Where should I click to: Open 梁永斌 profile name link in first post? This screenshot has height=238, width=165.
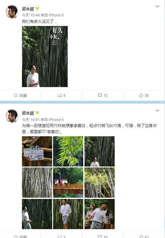28,9
